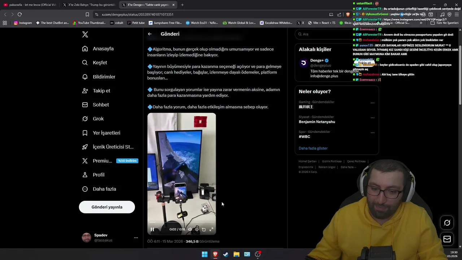Screen dimensions: 462x260
Task: Open Reklam bilgisi footer link
Action: click(x=327, y=167)
